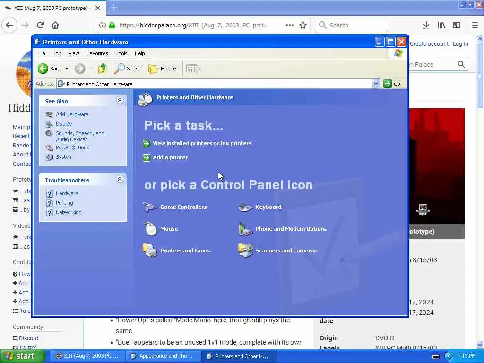Click the green Back arrow icon
Image resolution: width=484 pixels, height=363 pixels.
[43, 69]
